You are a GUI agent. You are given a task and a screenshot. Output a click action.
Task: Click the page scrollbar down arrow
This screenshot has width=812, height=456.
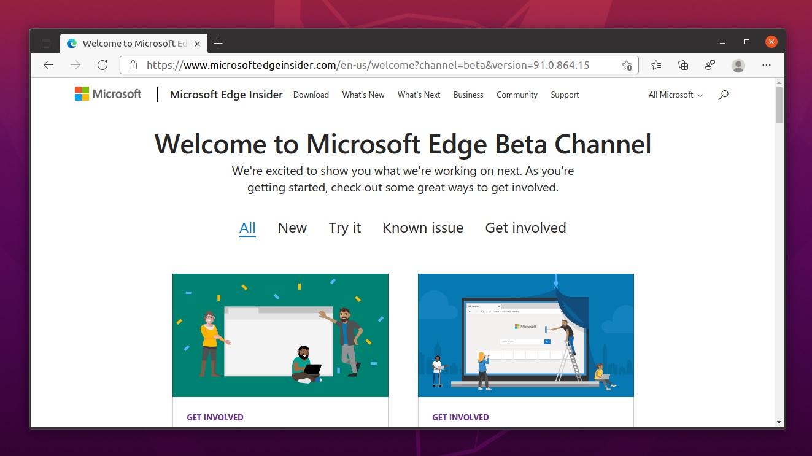779,422
